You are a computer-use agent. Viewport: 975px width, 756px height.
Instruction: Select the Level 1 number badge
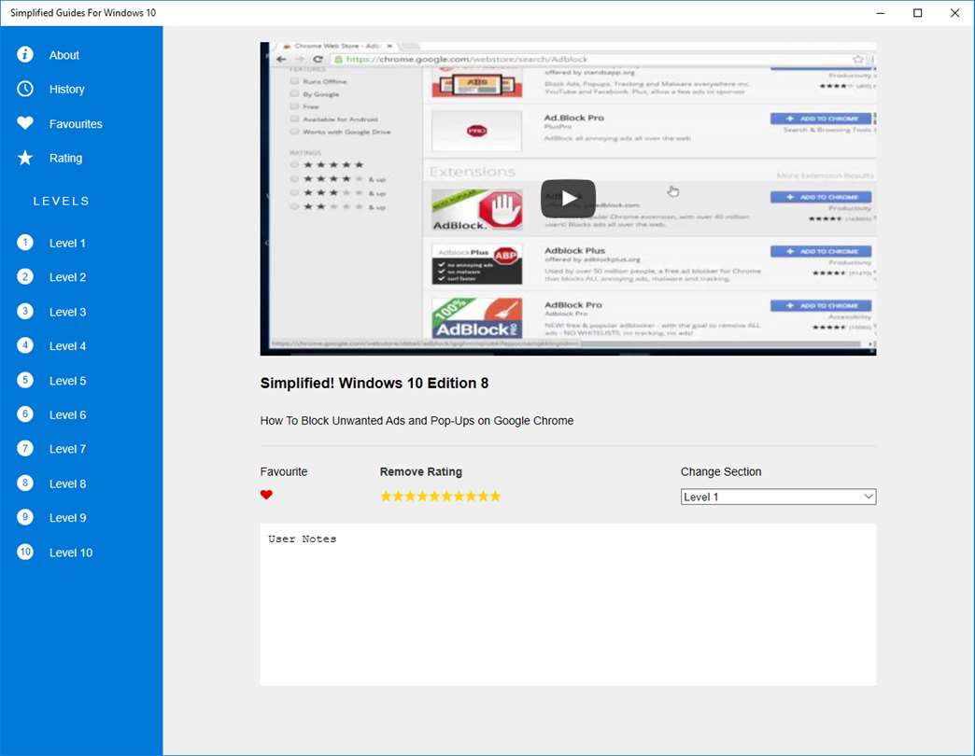(x=25, y=243)
